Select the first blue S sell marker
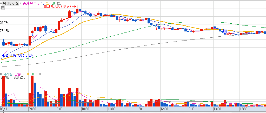This screenshot has height=113, width=266. [32, 35]
